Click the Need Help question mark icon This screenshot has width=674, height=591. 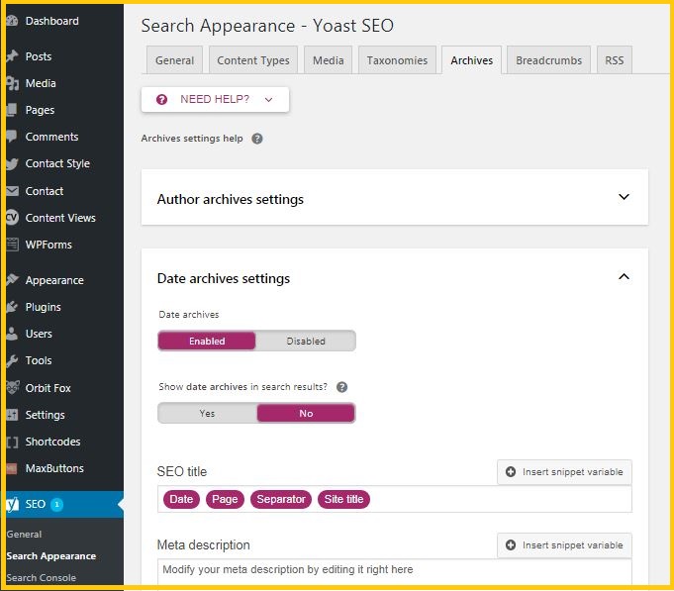pyautogui.click(x=161, y=100)
